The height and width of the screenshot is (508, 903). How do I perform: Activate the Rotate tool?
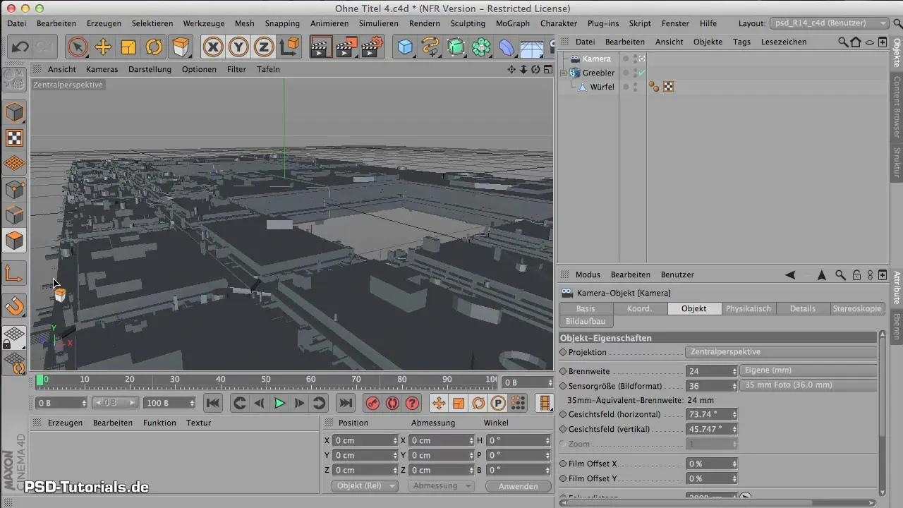(154, 47)
